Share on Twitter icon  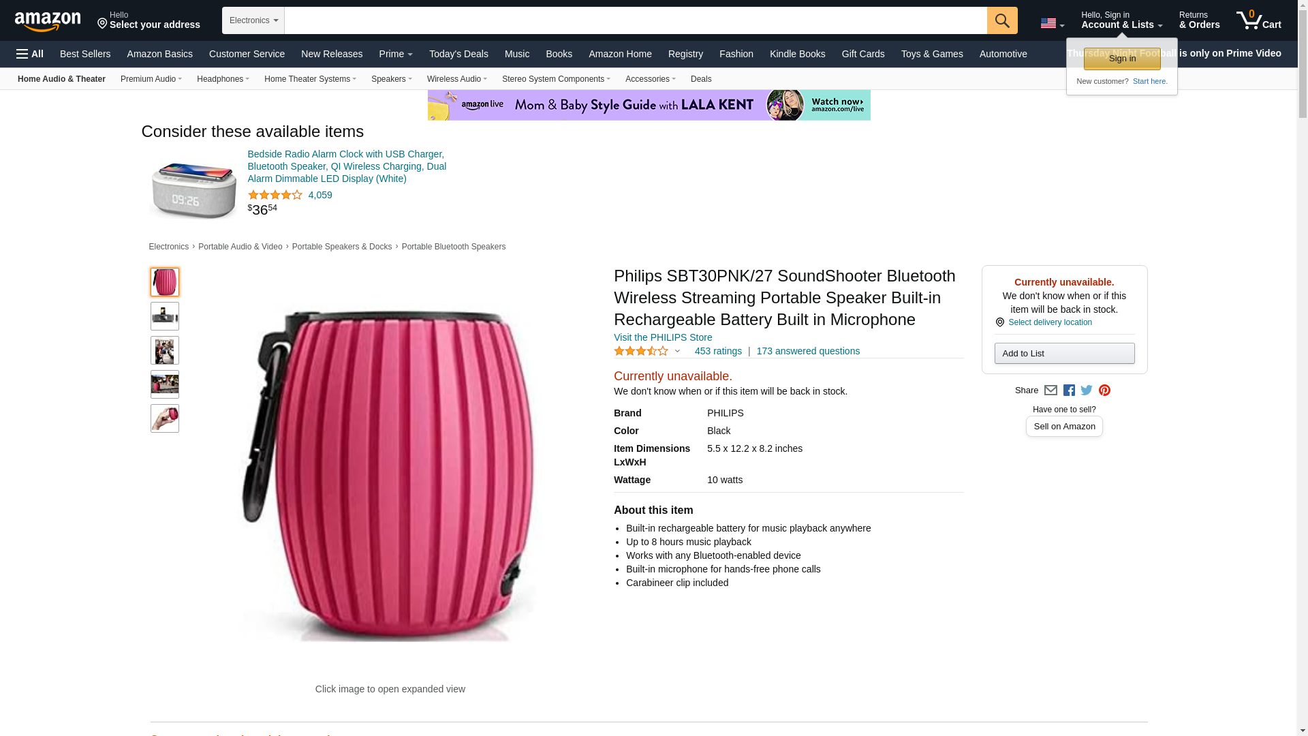point(1087,390)
